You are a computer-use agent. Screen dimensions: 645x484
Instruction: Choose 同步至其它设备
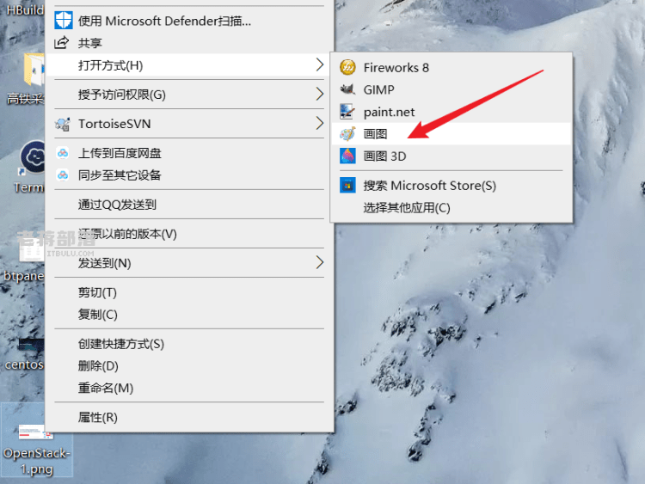tap(189, 175)
